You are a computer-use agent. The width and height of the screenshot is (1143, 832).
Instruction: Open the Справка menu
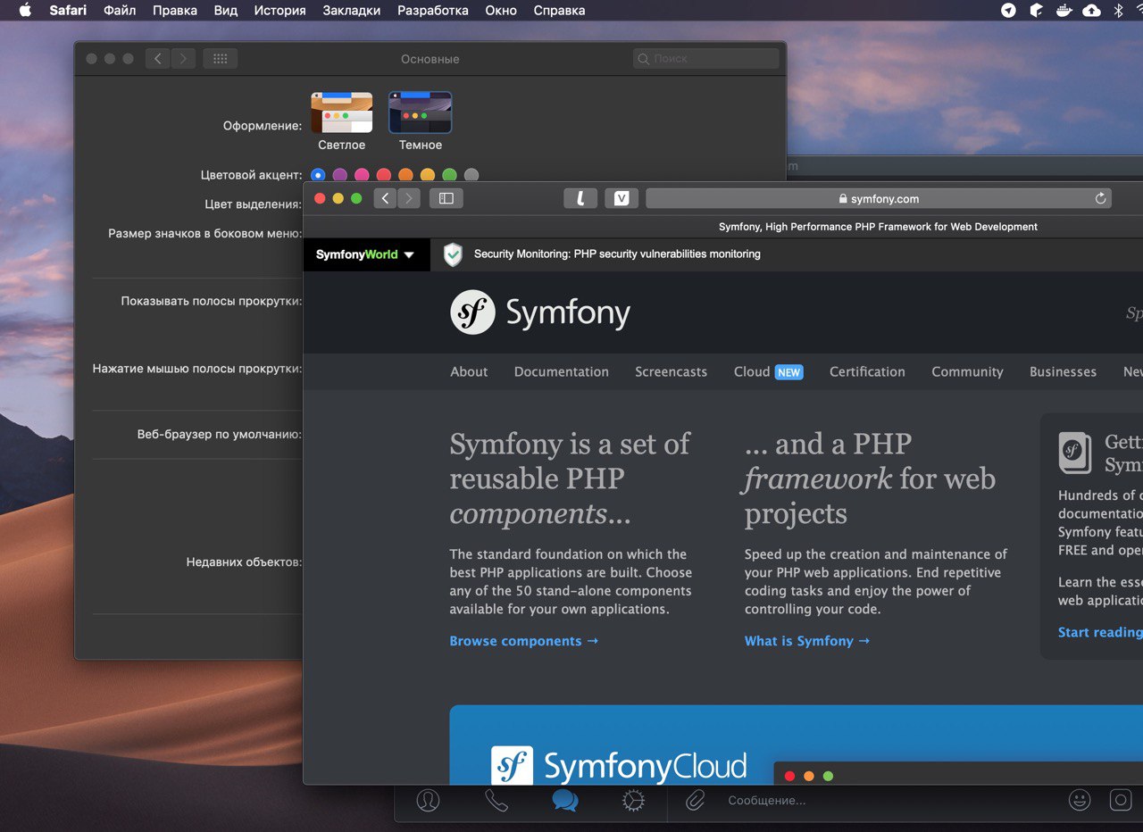pyautogui.click(x=559, y=11)
